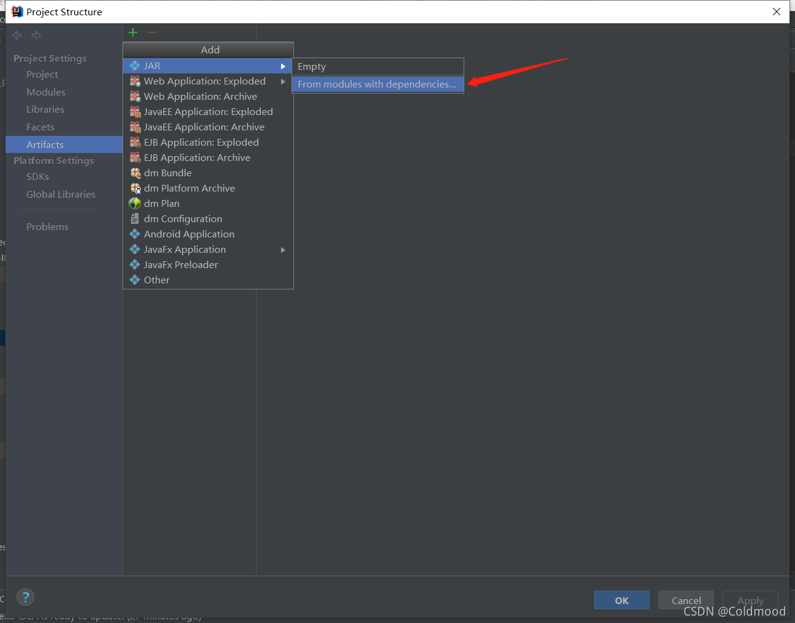
Task: Click the dm Platform Archive icon
Action: [135, 188]
